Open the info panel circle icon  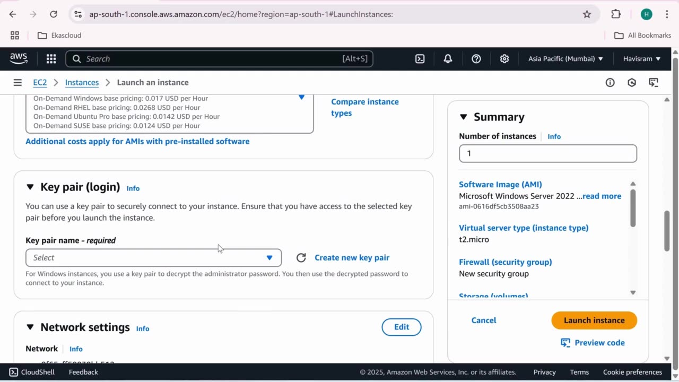tap(610, 82)
